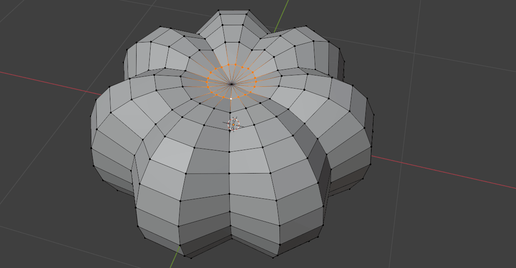Select the center pole vertex of the mesh

coord(232,84)
